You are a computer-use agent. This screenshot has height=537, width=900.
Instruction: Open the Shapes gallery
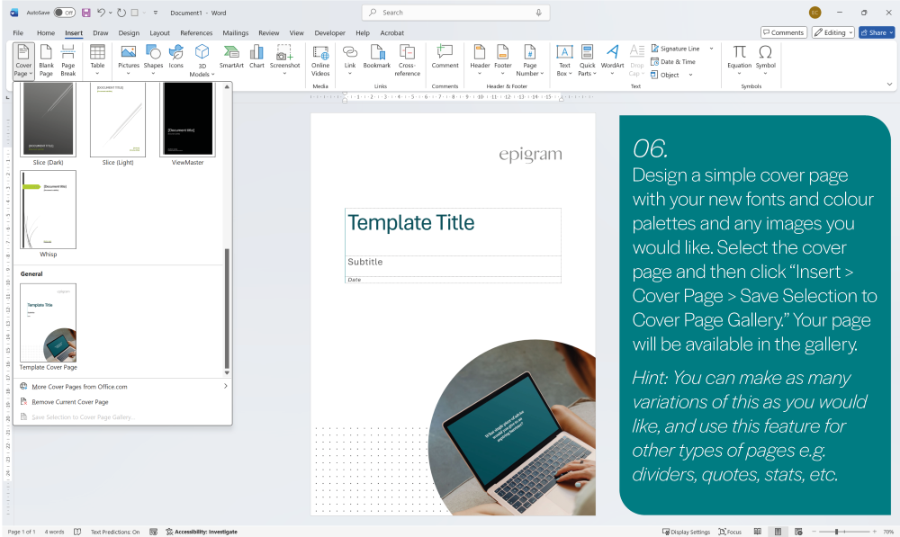point(153,60)
